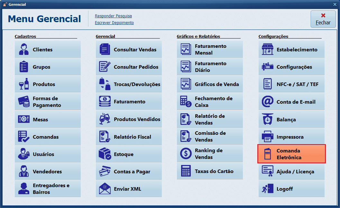Image resolution: width=340 pixels, height=208 pixels.
Task: Click the Responder Pesquisa link
Action: pos(113,16)
